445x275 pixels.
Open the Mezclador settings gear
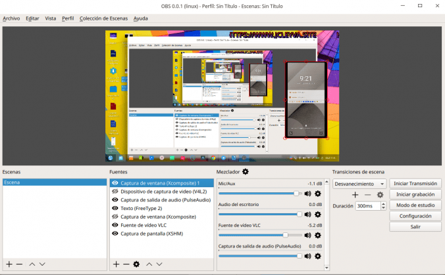[x=246, y=171]
